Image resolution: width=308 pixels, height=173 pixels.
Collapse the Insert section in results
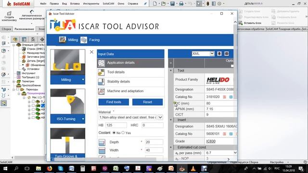pos(171,120)
